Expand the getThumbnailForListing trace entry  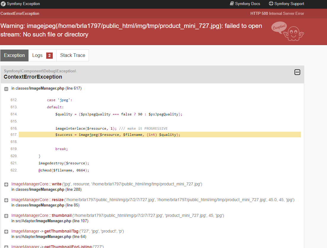pyautogui.click(x=6, y=247)
